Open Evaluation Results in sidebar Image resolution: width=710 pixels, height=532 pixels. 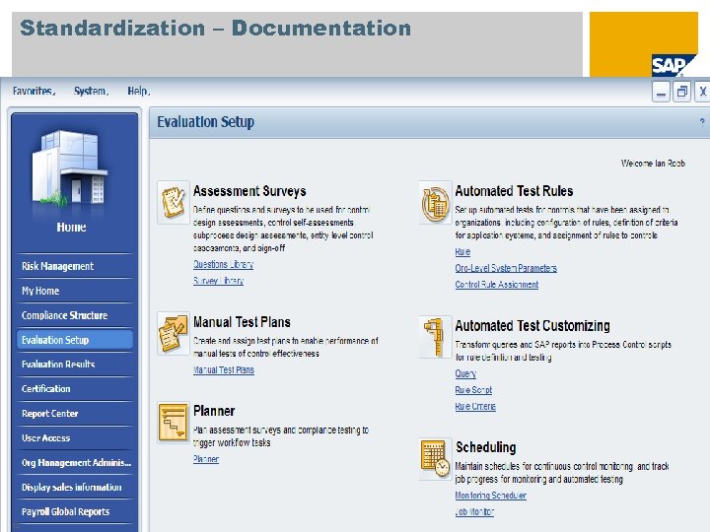(75, 365)
